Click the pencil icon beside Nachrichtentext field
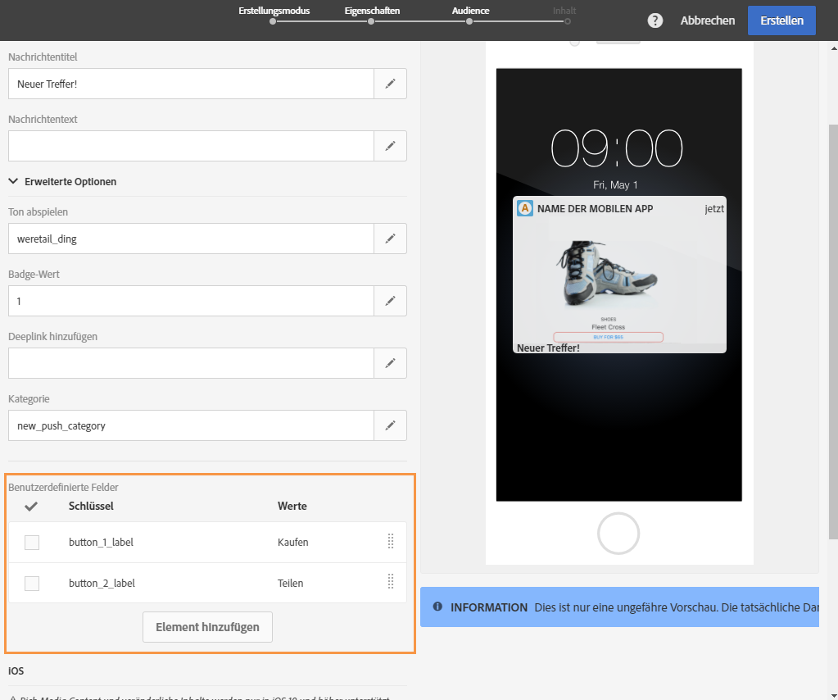The height and width of the screenshot is (700, 838). (390, 145)
